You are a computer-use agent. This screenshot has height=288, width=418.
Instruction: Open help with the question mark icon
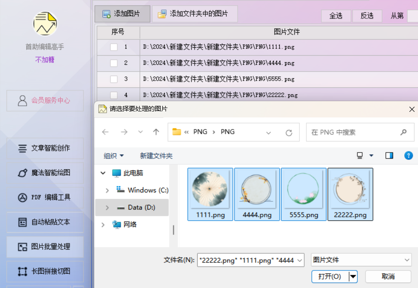(x=409, y=156)
